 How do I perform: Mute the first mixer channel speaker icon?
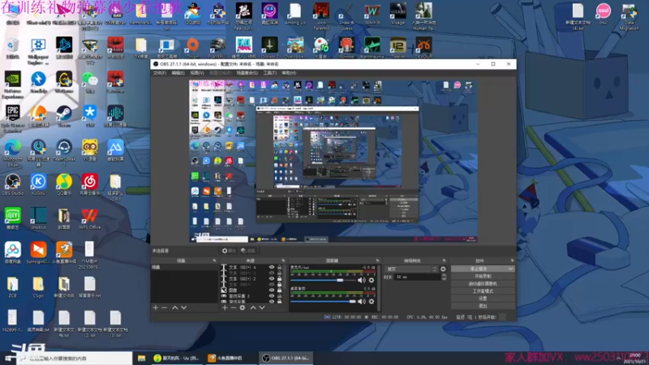point(362,280)
